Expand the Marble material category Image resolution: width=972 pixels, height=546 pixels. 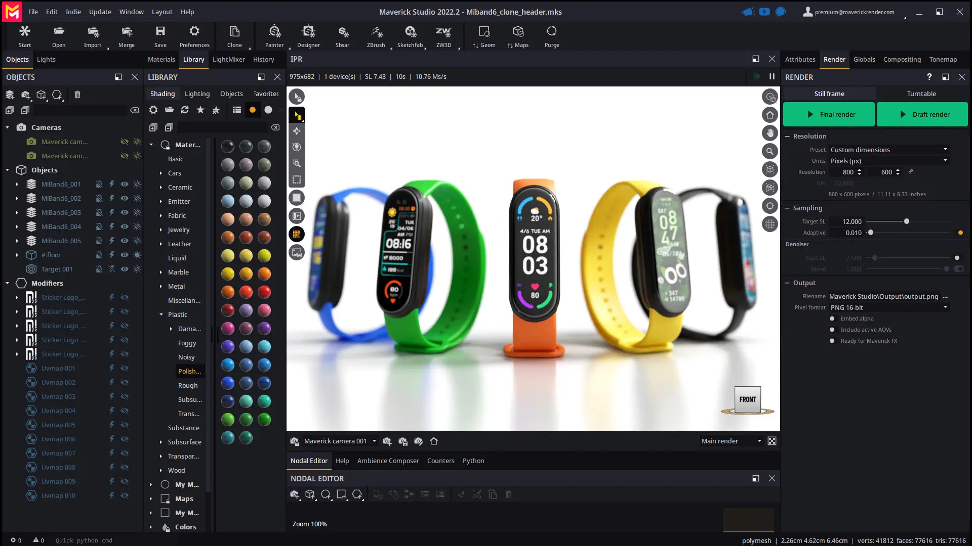coord(161,272)
